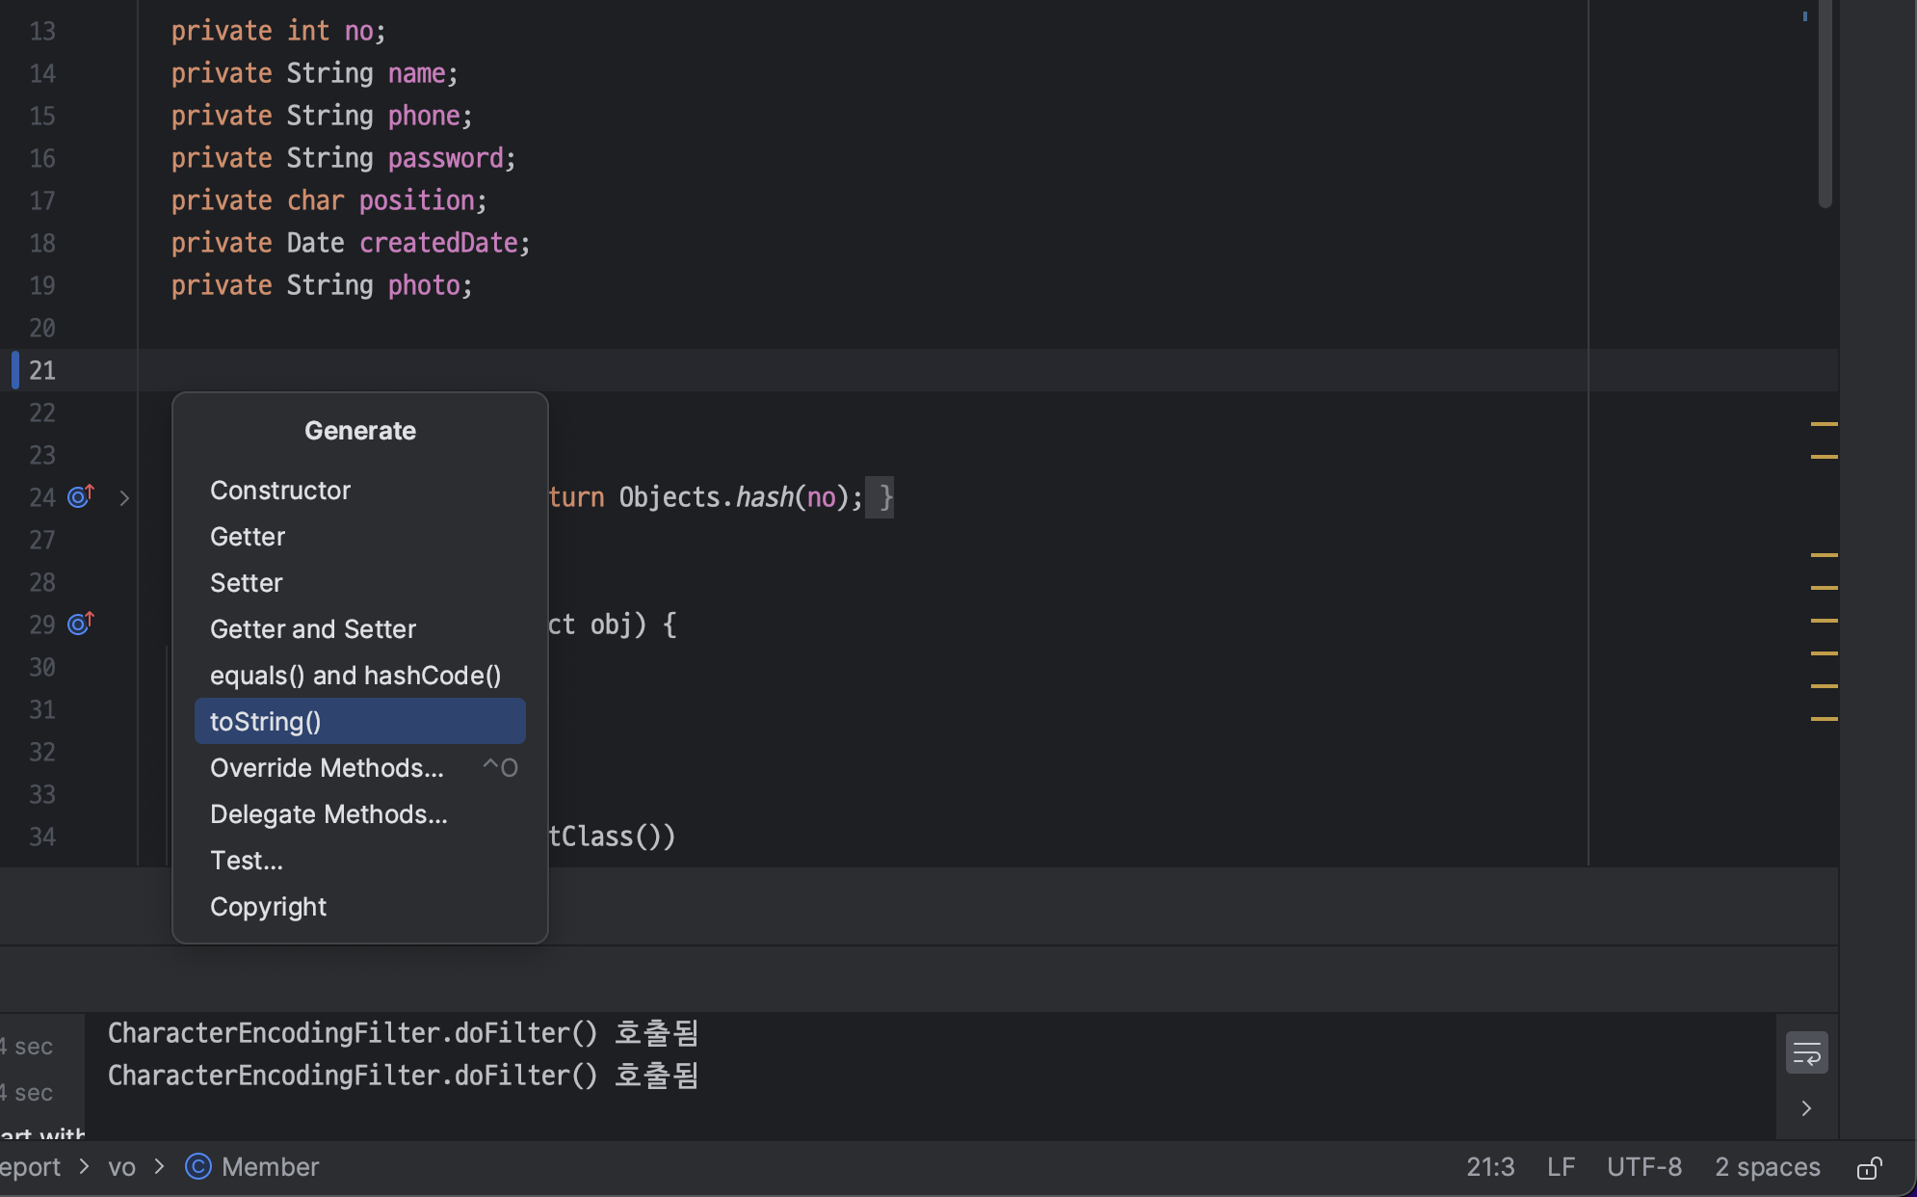The width and height of the screenshot is (1917, 1197).
Task: Expand console chevron below soft-wrap icon
Action: coord(1806,1108)
